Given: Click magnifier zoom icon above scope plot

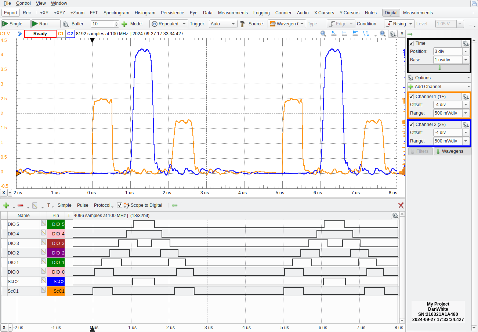Looking at the screenshot, I should pyautogui.click(x=323, y=33).
